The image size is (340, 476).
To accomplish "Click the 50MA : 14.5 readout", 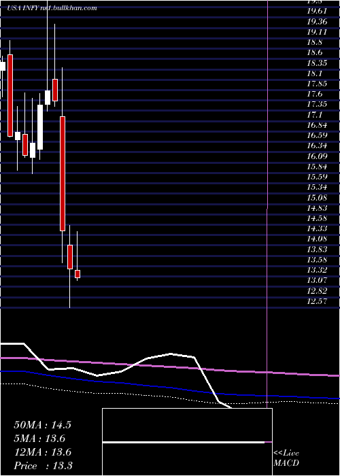I will tap(42, 425).
